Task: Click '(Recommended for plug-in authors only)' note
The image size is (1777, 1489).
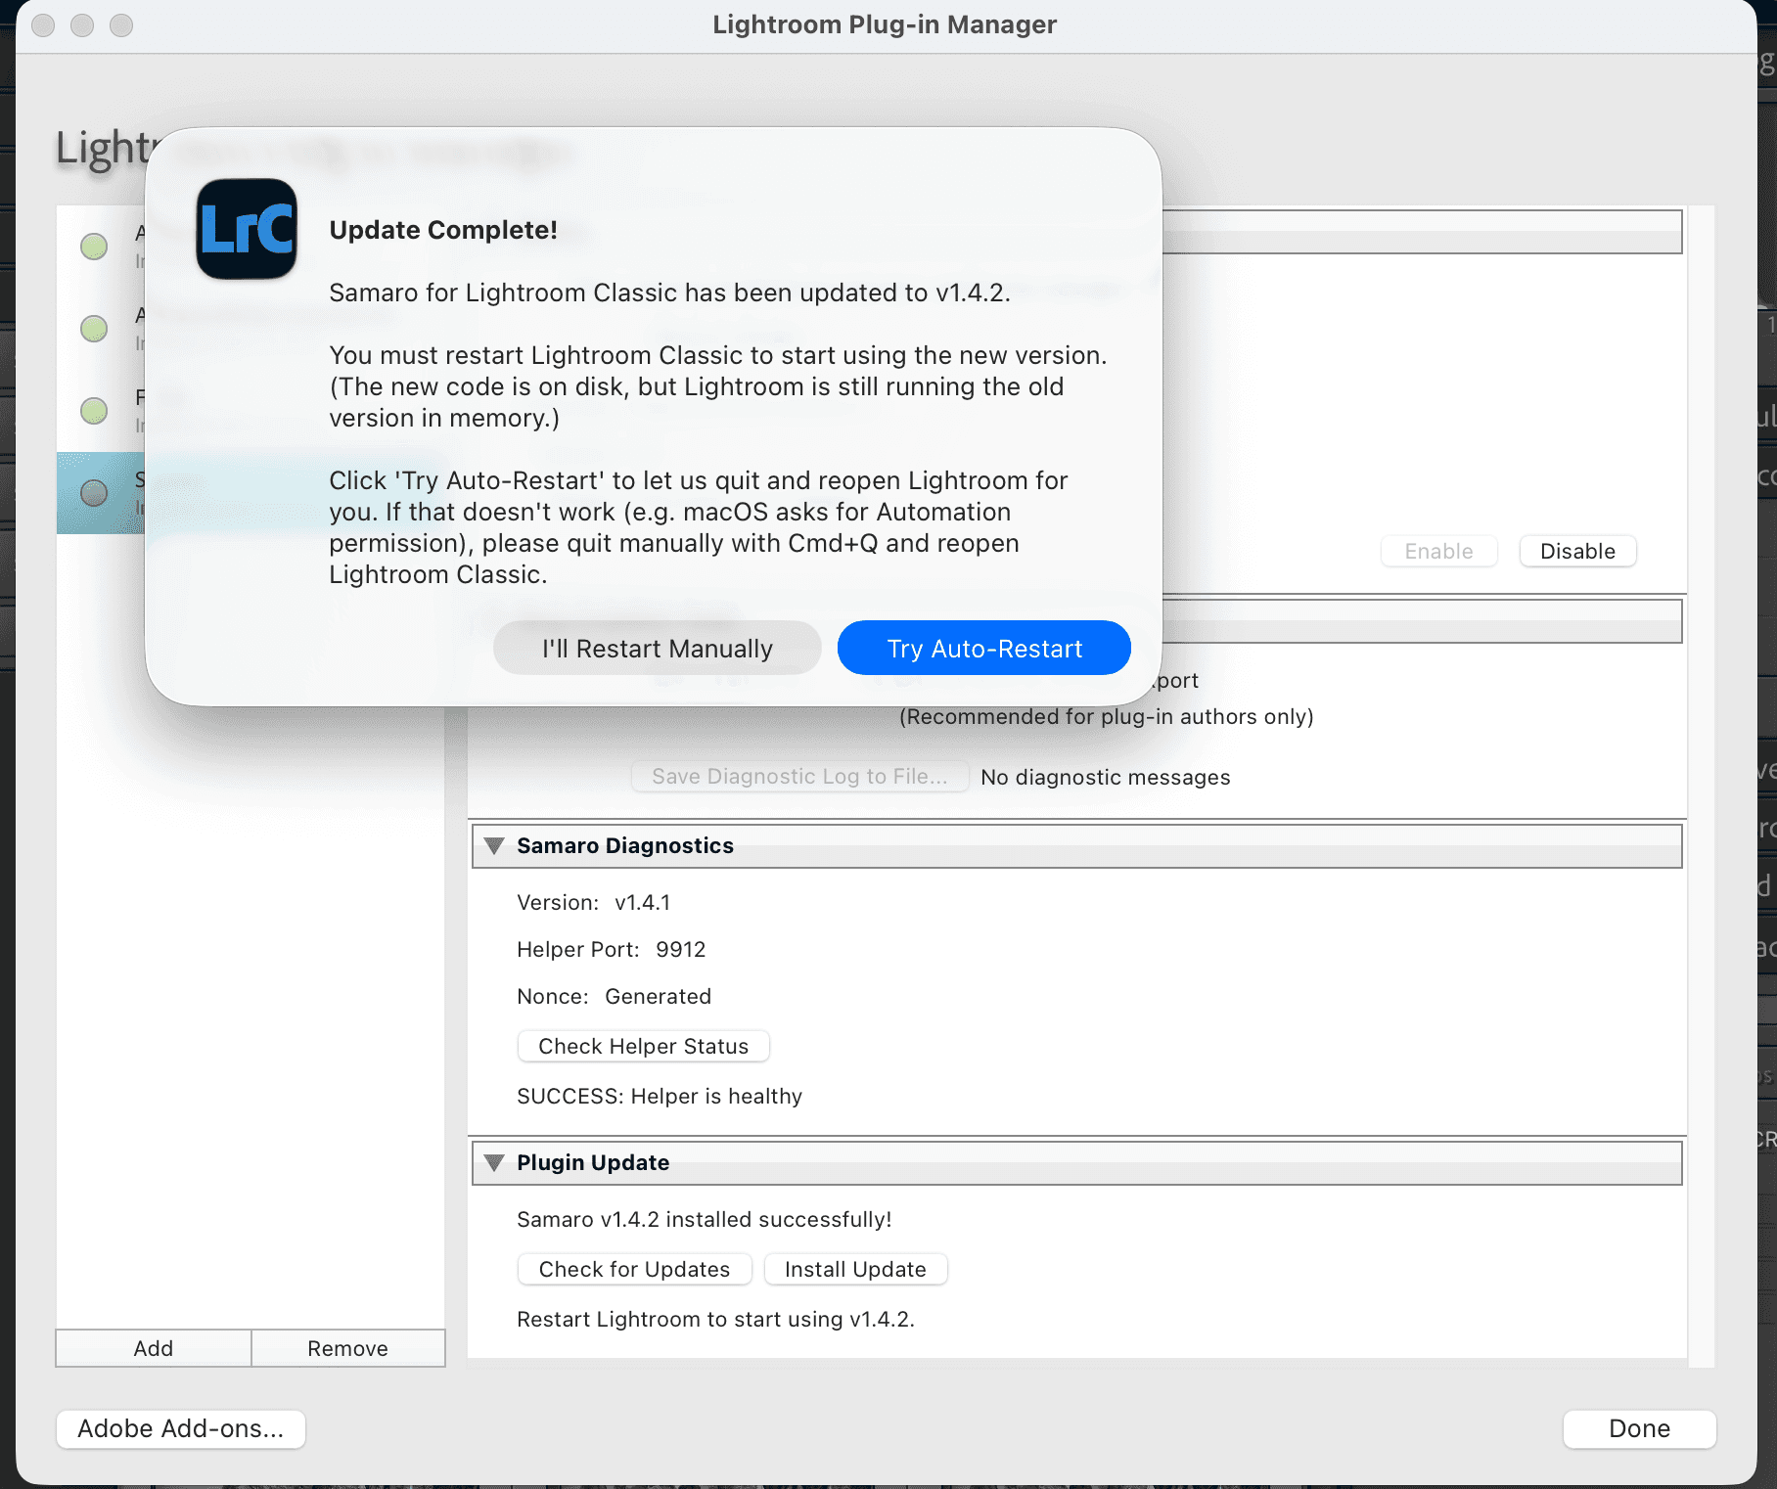Action: (x=1107, y=716)
